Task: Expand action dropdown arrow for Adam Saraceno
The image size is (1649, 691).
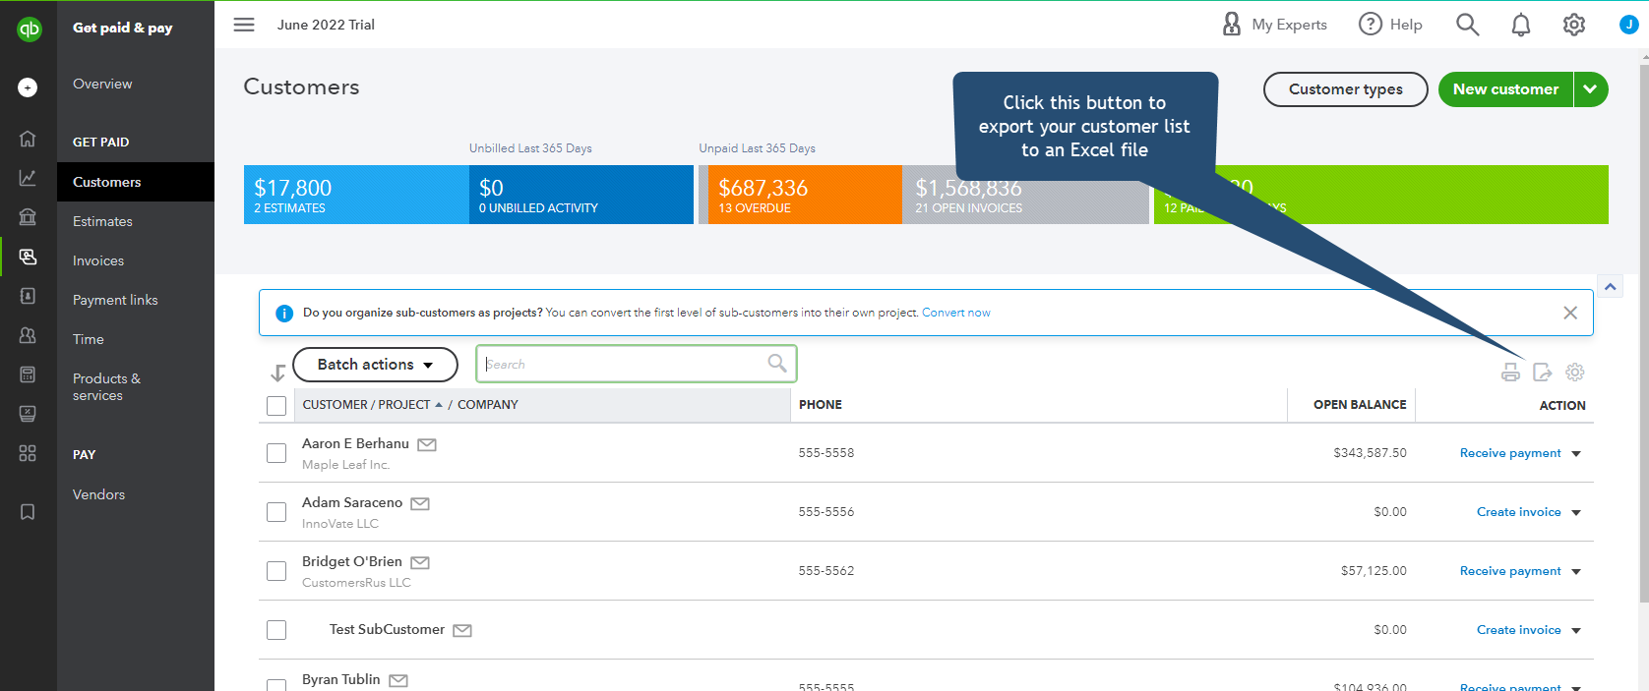Action: pos(1576,513)
